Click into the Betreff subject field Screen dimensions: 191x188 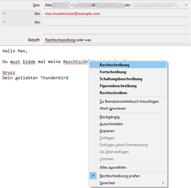(x=116, y=40)
